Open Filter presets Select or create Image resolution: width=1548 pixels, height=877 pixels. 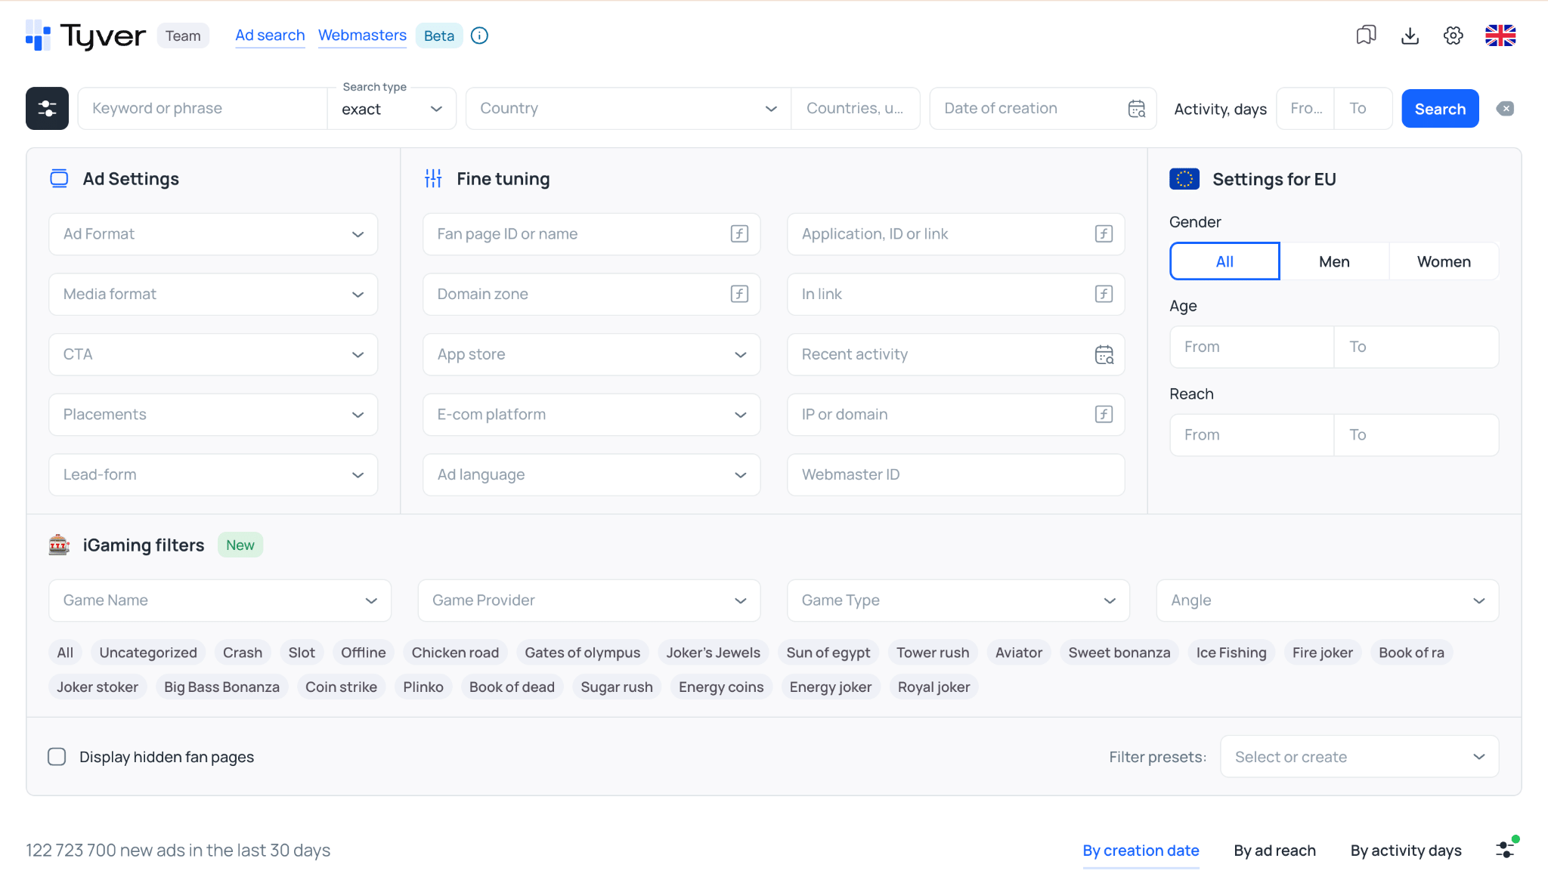point(1359,757)
